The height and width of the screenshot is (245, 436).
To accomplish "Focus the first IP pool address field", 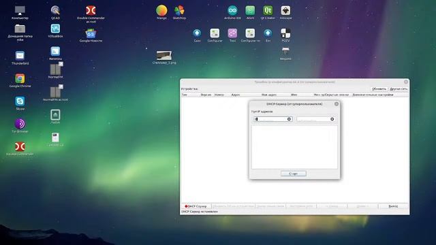I will [x=272, y=119].
